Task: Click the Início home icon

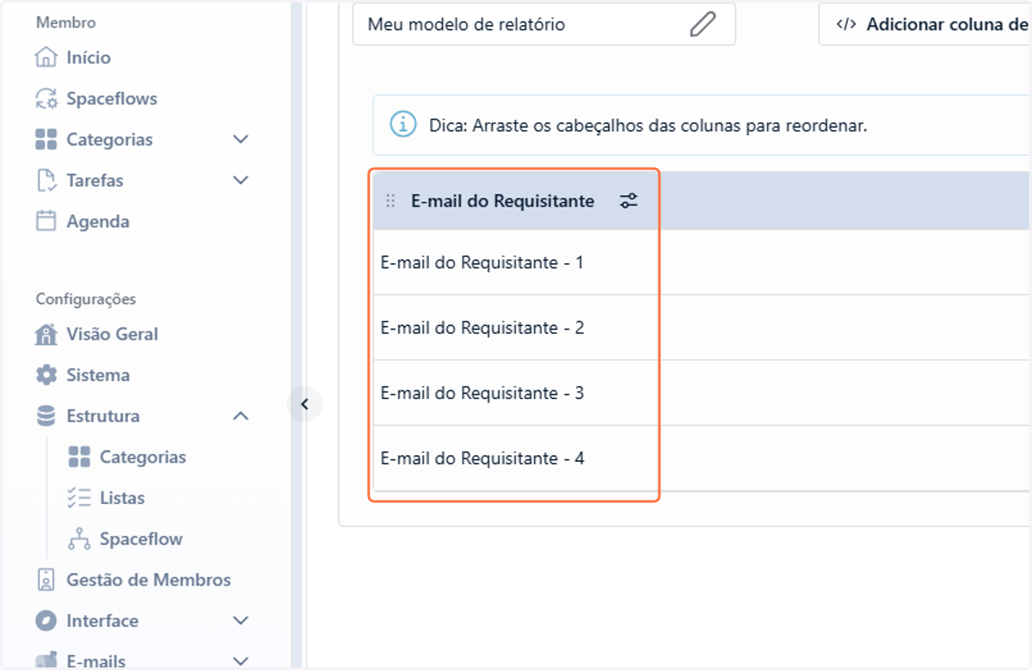Action: tap(46, 58)
